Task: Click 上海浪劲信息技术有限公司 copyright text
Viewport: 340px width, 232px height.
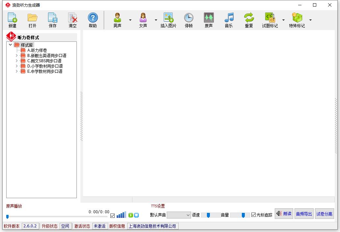Action: point(153,226)
